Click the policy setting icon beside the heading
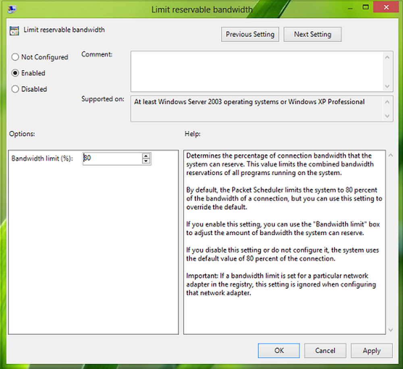This screenshot has width=403, height=369. pyautogui.click(x=14, y=31)
